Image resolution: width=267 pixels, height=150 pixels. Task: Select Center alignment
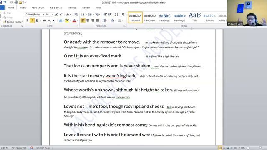click(88, 20)
